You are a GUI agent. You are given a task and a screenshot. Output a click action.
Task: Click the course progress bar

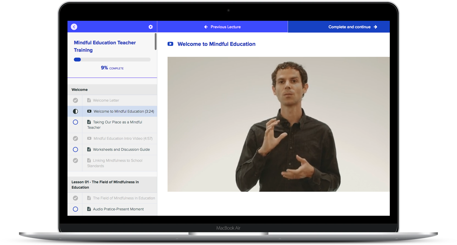click(112, 60)
